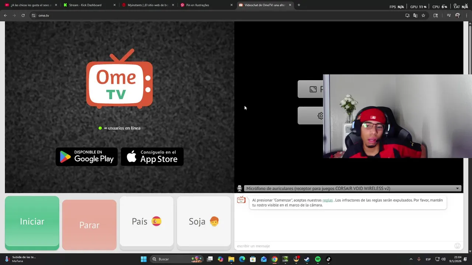
Task: Open the volume control in system tray
Action: [x=443, y=259]
